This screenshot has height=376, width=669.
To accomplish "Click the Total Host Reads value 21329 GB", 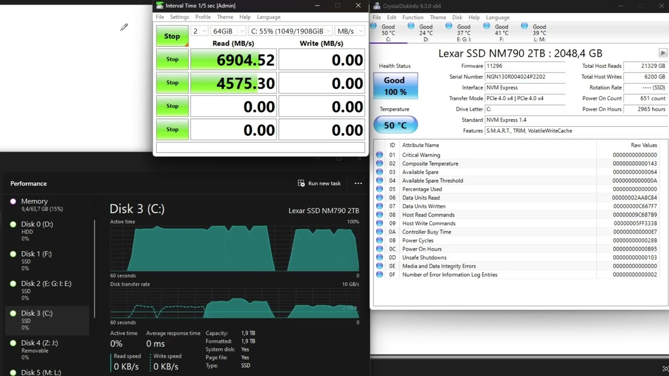I will point(646,66).
